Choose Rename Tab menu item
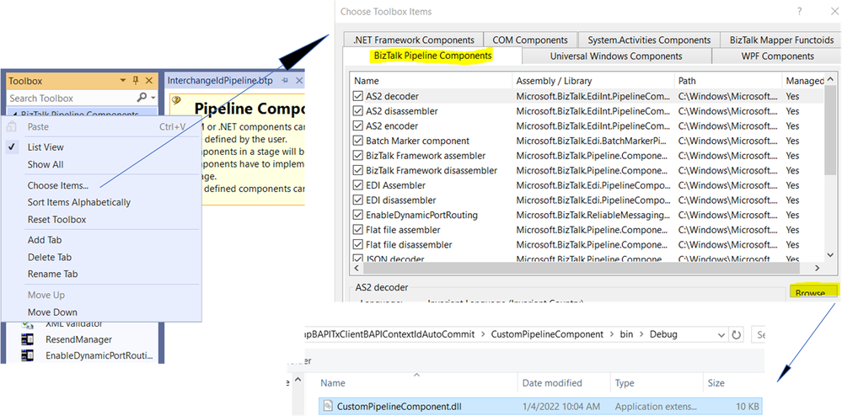 tap(52, 274)
